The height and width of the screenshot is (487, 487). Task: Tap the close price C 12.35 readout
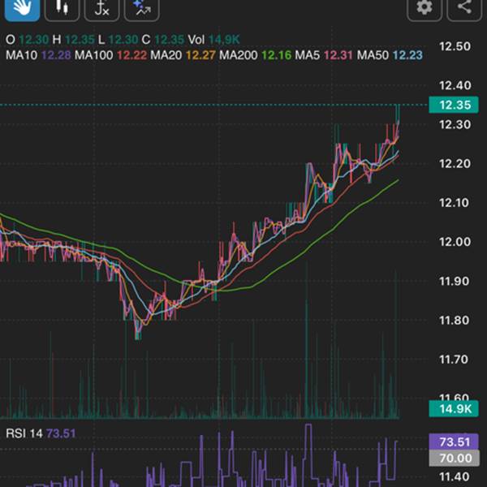tap(163, 40)
